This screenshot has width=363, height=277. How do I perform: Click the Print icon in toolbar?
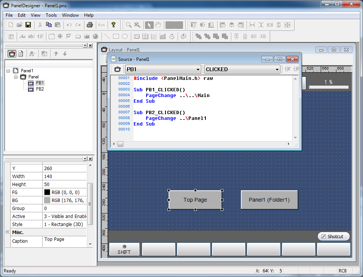89,25
